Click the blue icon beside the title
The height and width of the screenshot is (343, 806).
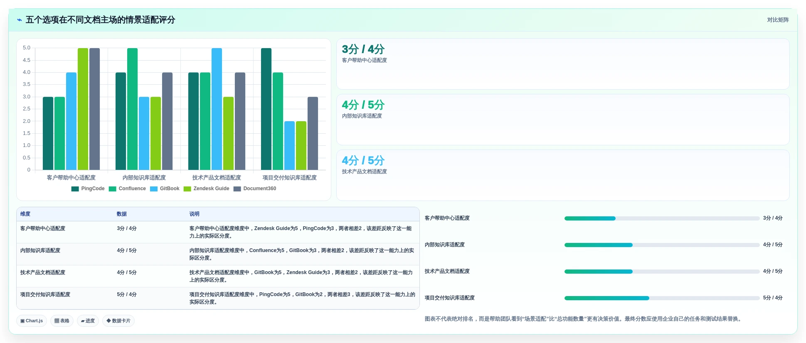[19, 20]
